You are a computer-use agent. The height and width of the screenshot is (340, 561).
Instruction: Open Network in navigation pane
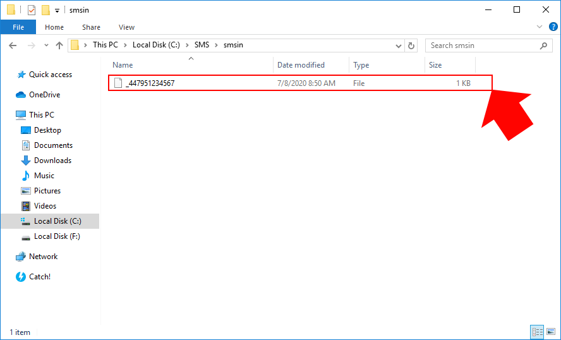click(x=44, y=256)
